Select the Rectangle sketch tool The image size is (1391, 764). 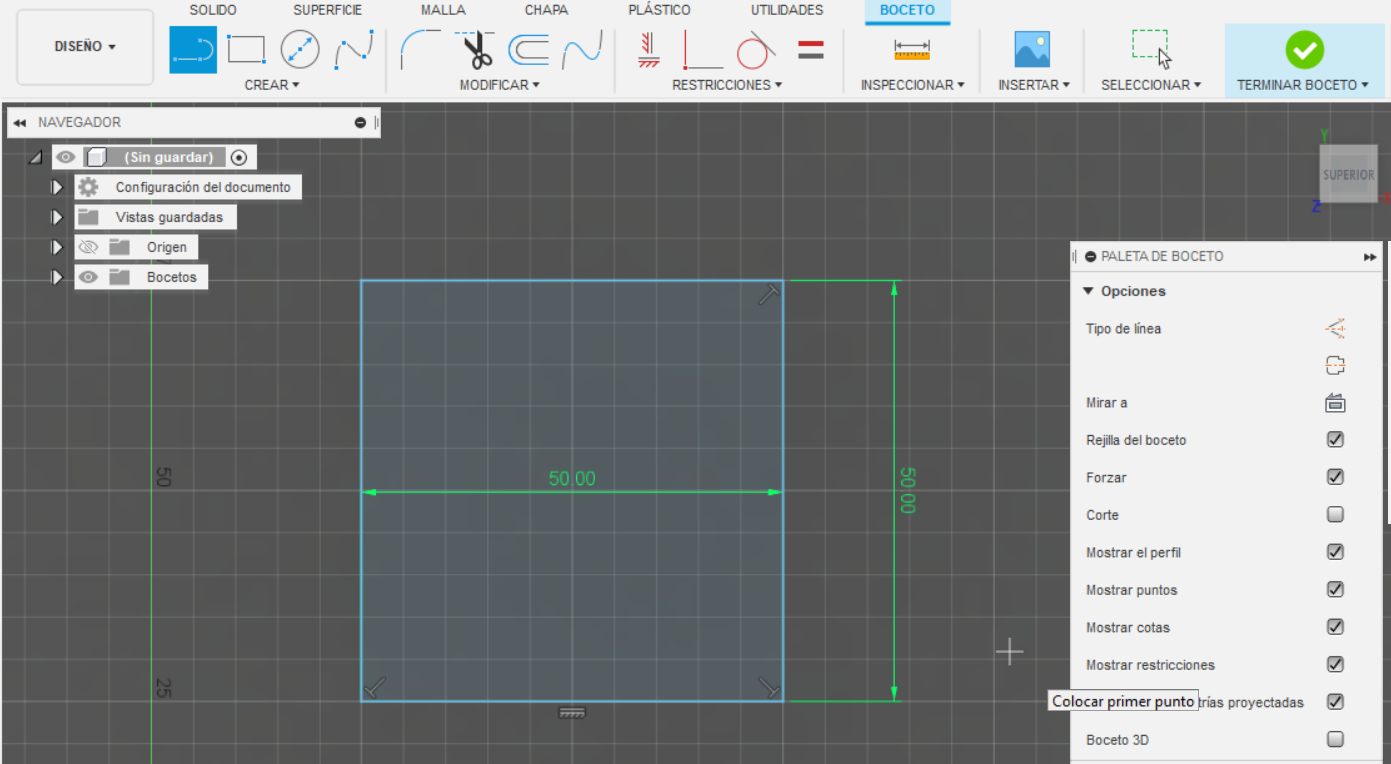(246, 49)
